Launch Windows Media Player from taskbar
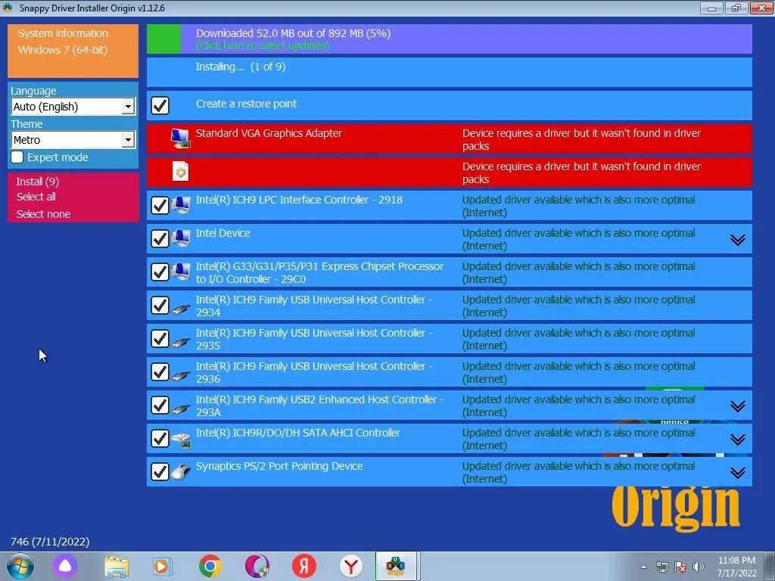 162,567
